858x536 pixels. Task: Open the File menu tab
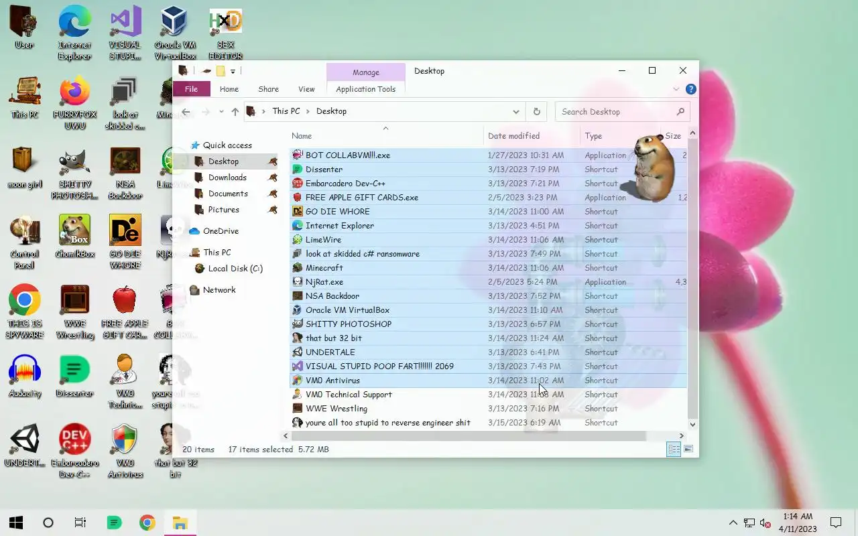191,89
